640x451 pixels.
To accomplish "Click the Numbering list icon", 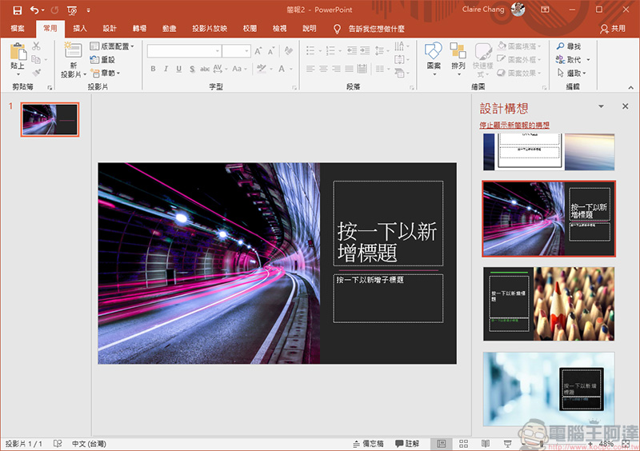I will pos(330,50).
